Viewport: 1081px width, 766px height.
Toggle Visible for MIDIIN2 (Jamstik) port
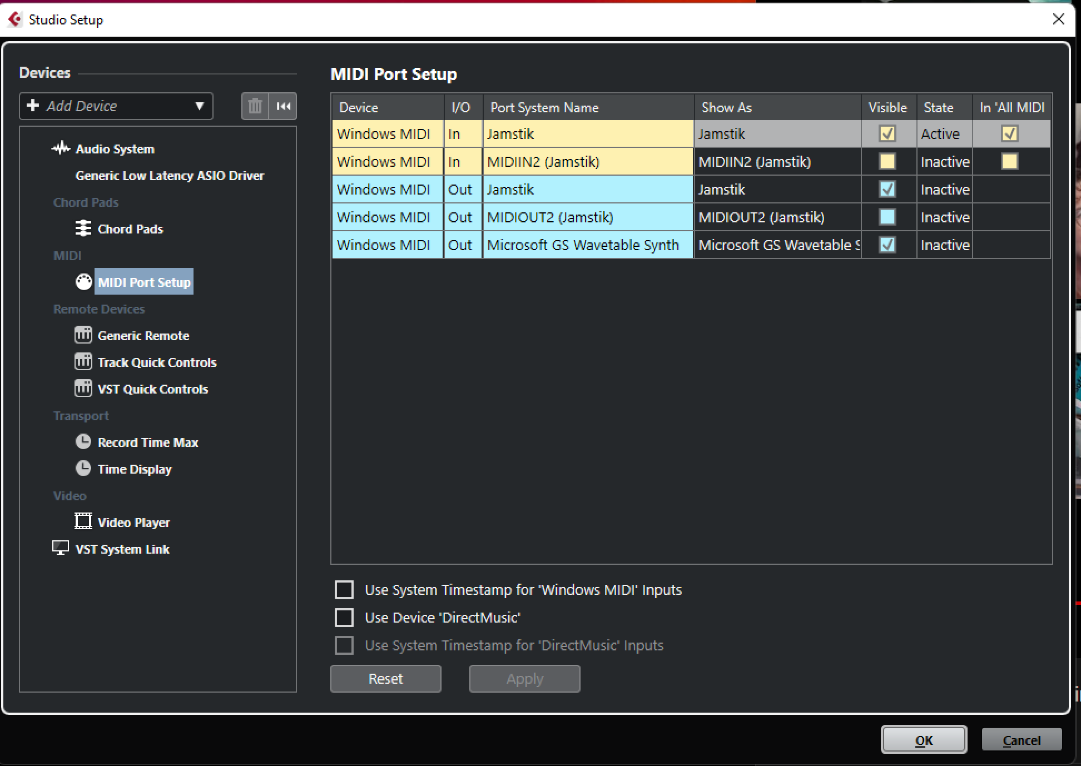point(887,162)
